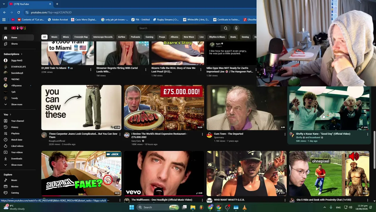Open Flik - Untitled bookmark
The image size is (376, 212).
point(140,20)
